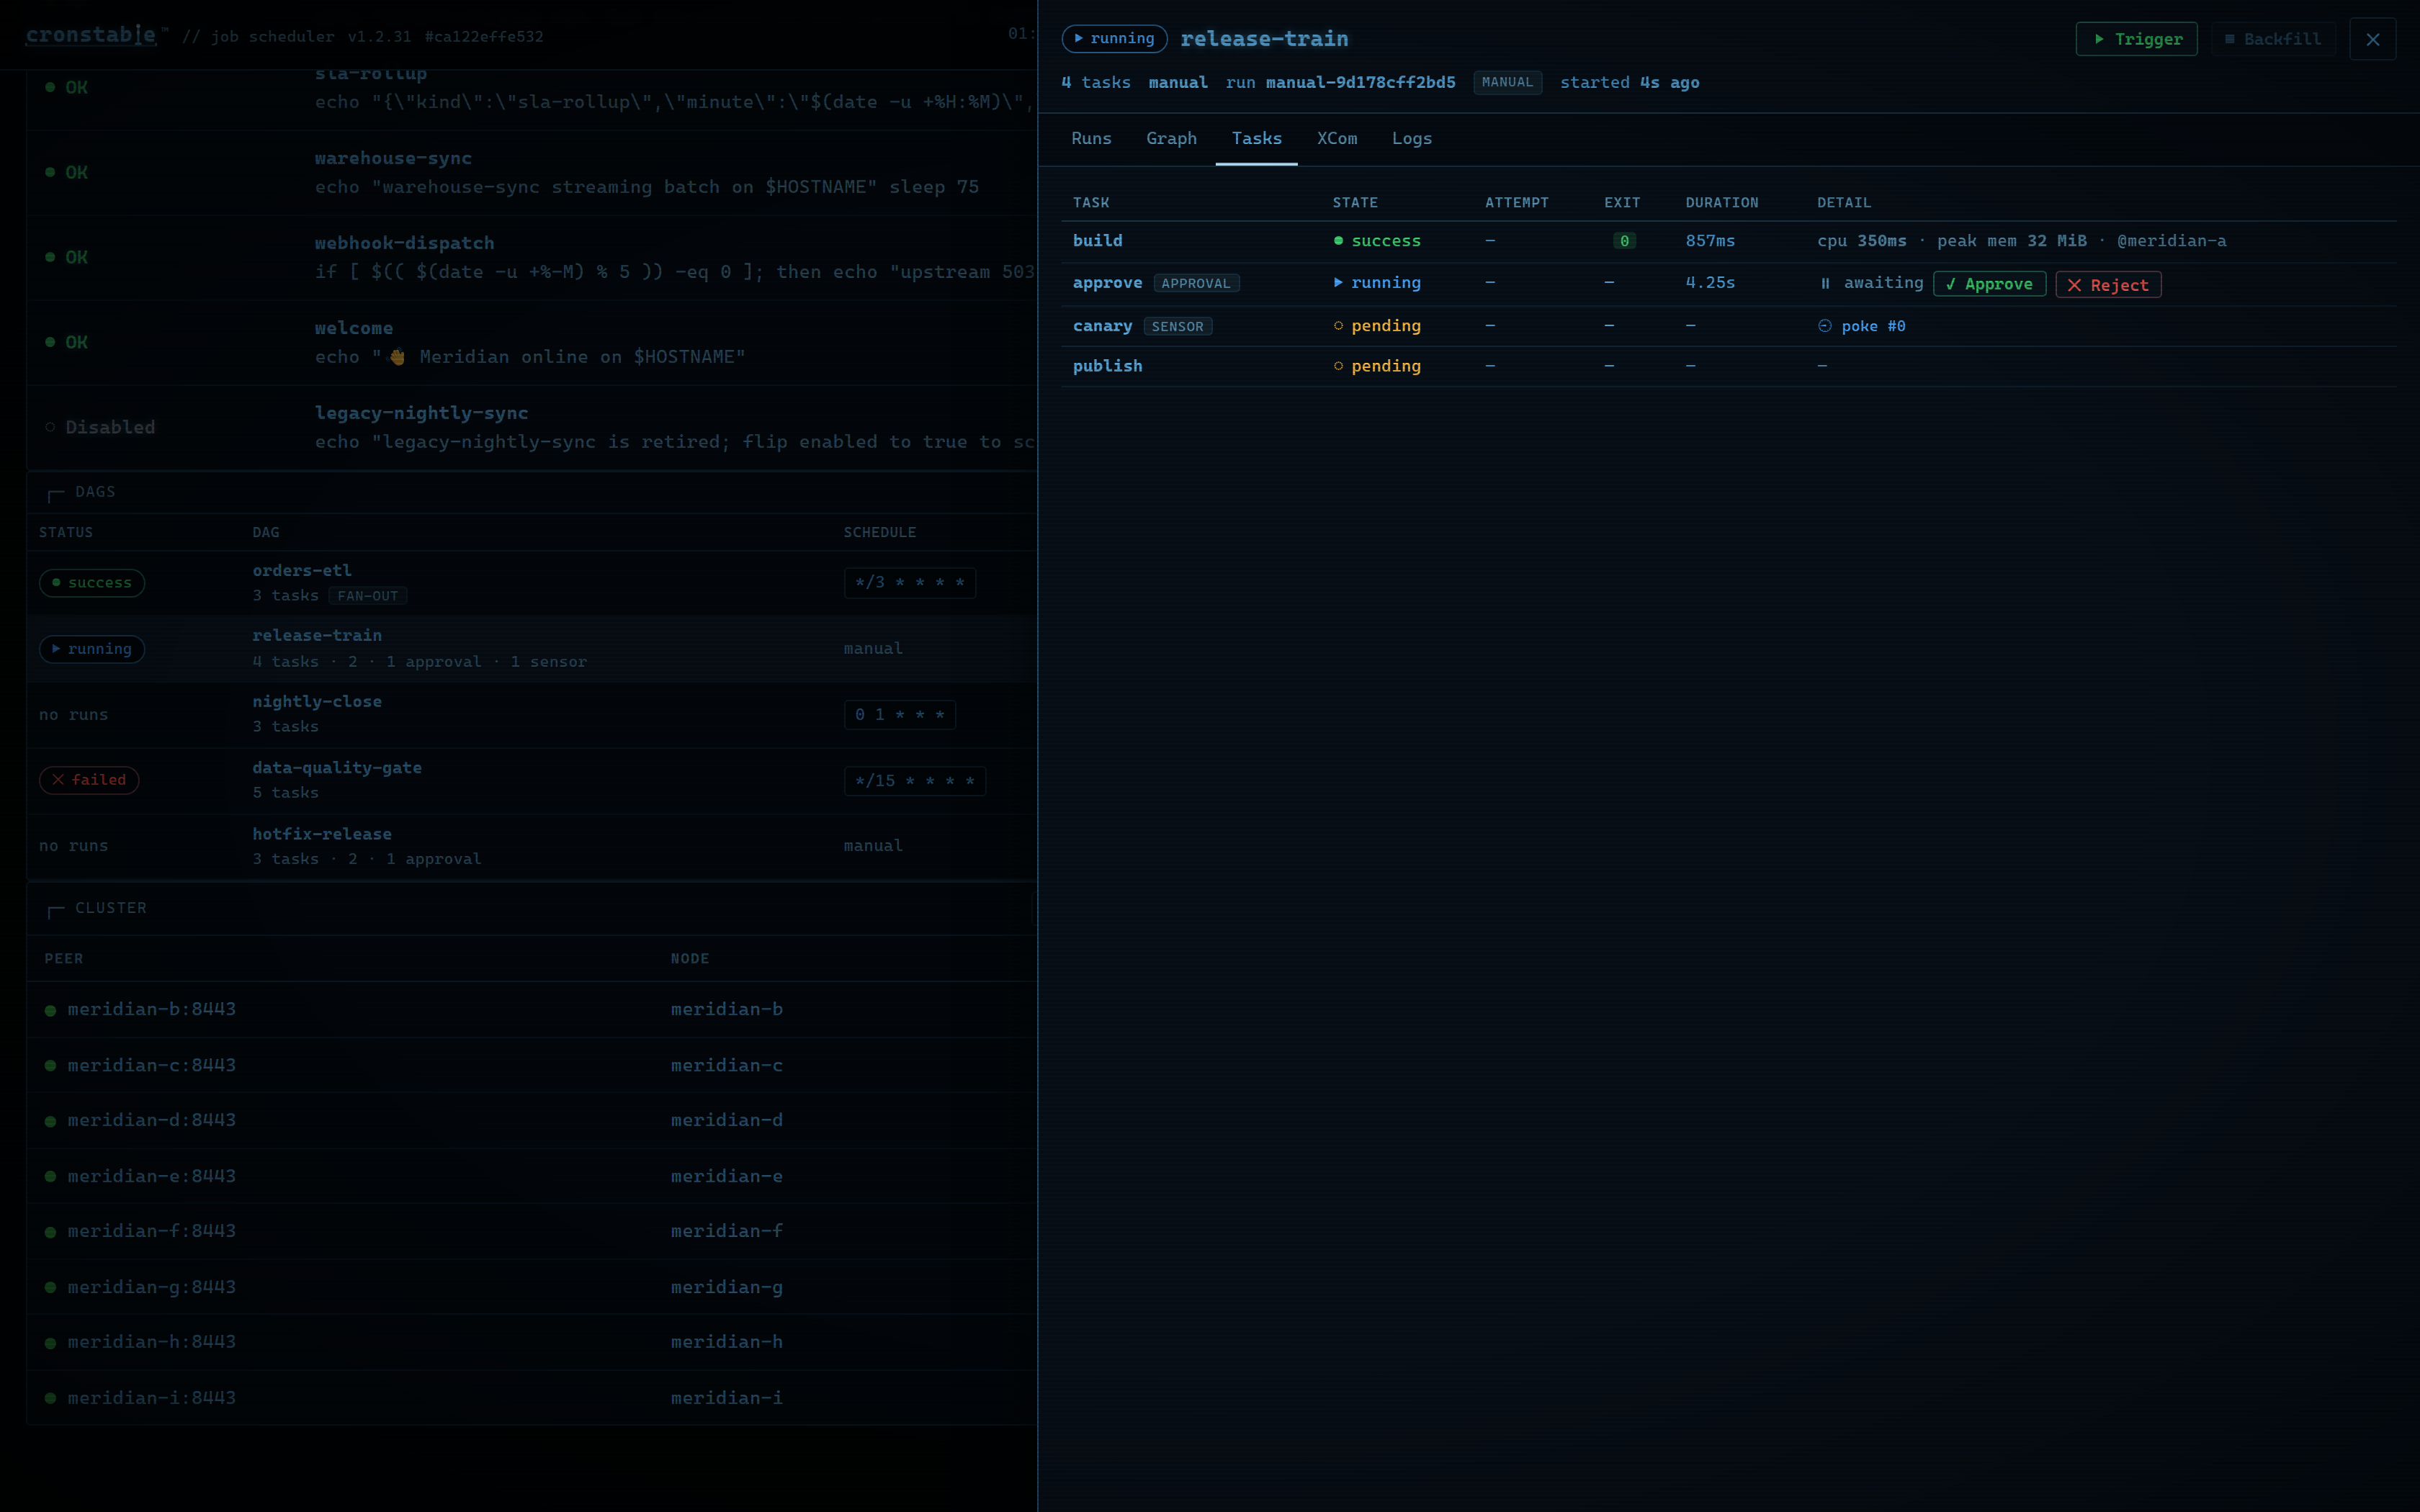Click the running status pill for release-train row

(x=92, y=649)
